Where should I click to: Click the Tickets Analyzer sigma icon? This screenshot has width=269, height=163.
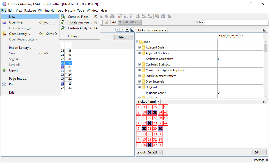[x=63, y=22]
